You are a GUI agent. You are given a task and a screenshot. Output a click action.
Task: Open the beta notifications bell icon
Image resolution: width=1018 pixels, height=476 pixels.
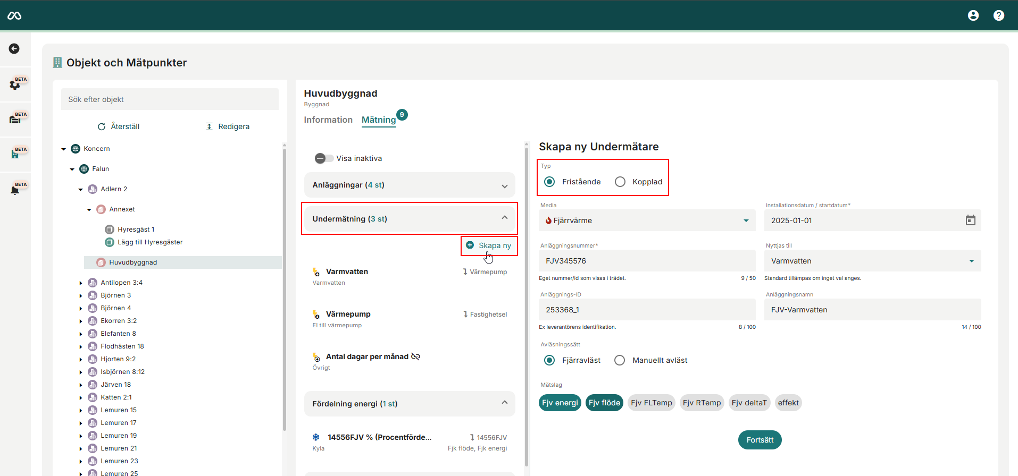15,190
